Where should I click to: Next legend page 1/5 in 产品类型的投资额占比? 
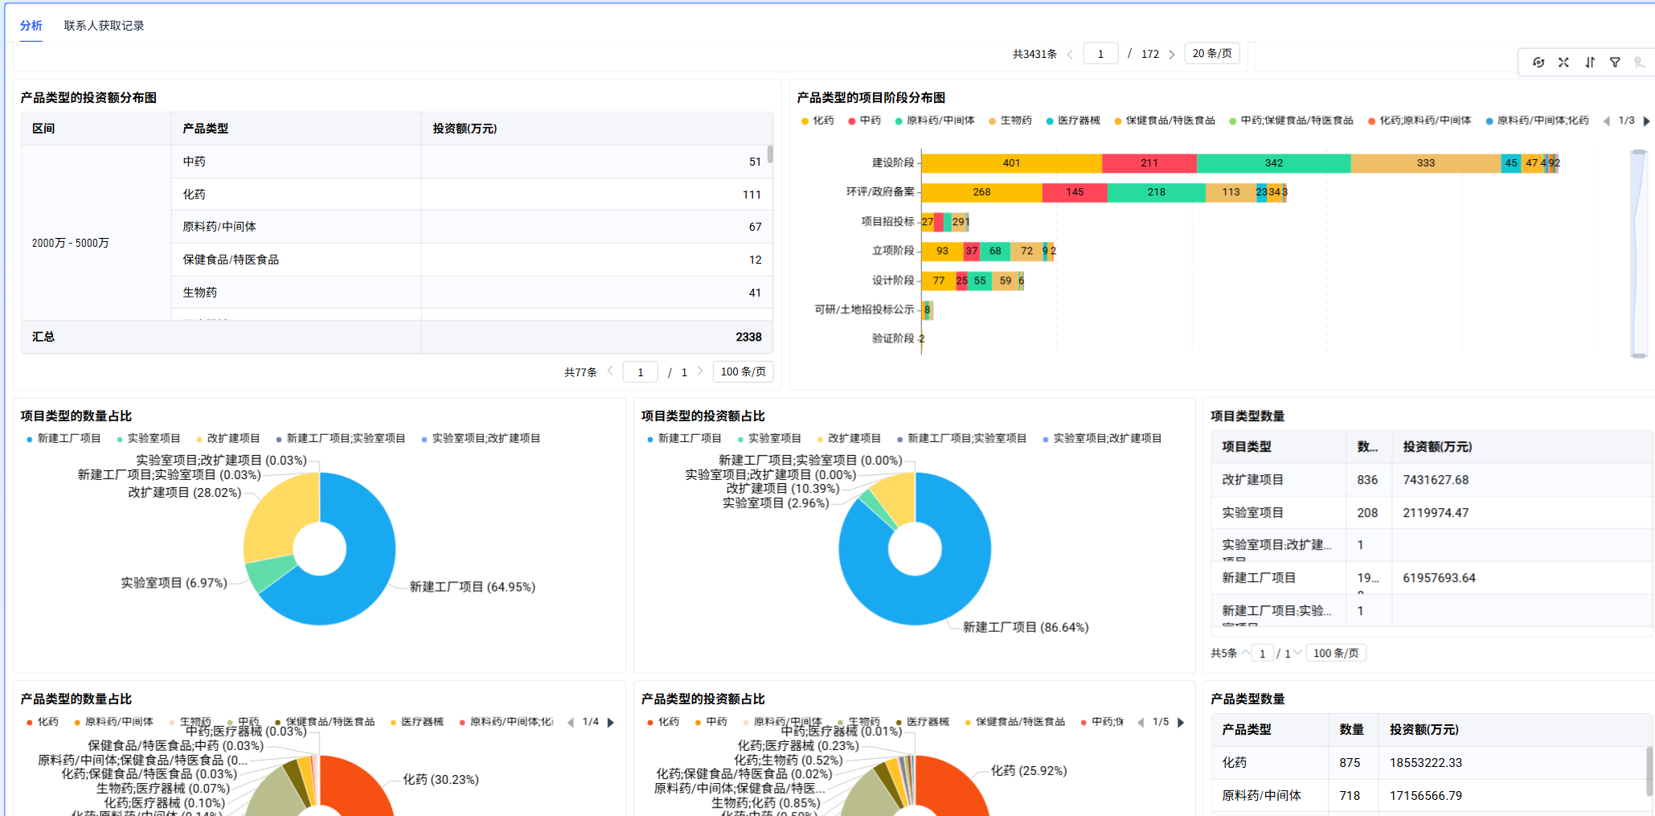pos(1181,723)
